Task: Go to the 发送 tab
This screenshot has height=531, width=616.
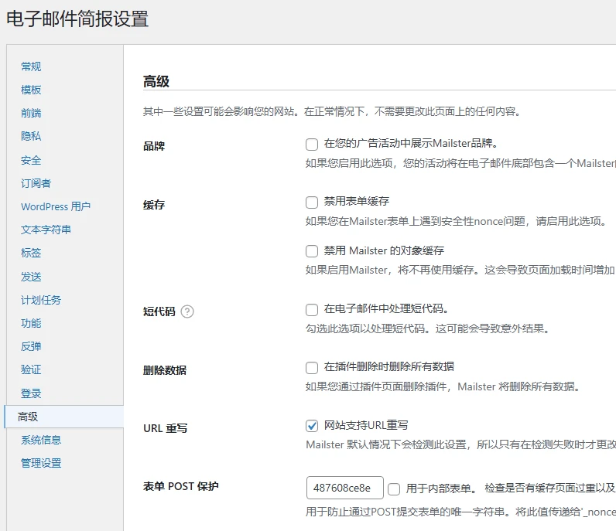Action: pyautogui.click(x=31, y=277)
